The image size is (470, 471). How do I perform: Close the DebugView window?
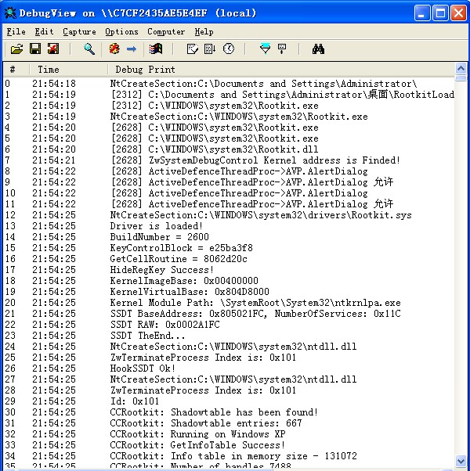click(x=458, y=13)
